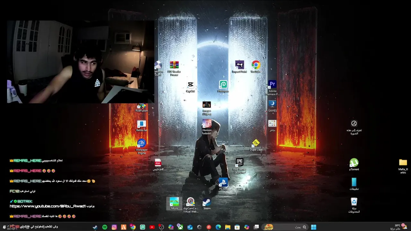
Task: Open the Platinum Guard shortcut
Action: coord(158,69)
